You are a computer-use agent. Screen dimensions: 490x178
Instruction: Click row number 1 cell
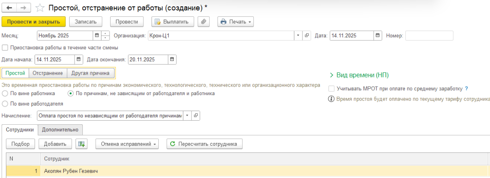(24, 171)
